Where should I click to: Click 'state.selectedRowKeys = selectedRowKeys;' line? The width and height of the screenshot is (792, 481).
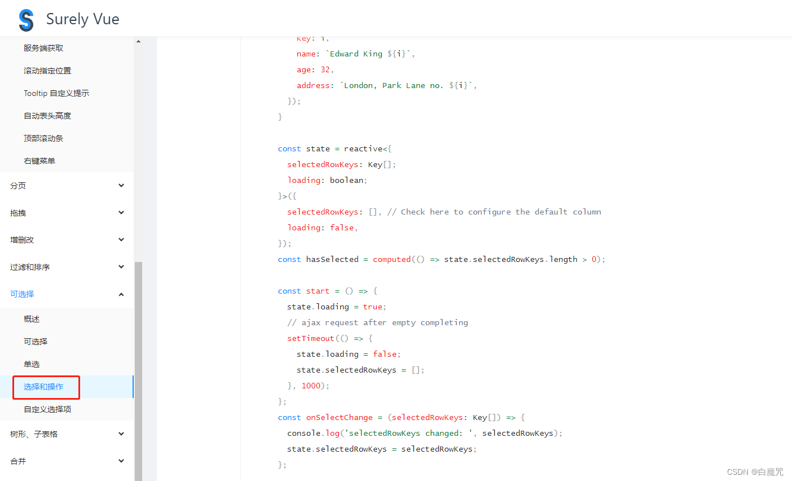coord(382,449)
